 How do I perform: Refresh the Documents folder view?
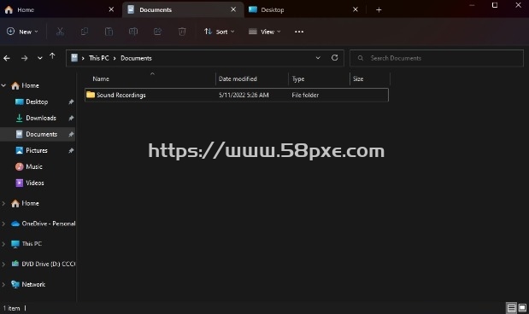[335, 58]
